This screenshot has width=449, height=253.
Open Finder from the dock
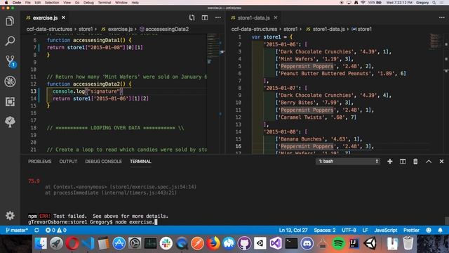tap(41, 243)
